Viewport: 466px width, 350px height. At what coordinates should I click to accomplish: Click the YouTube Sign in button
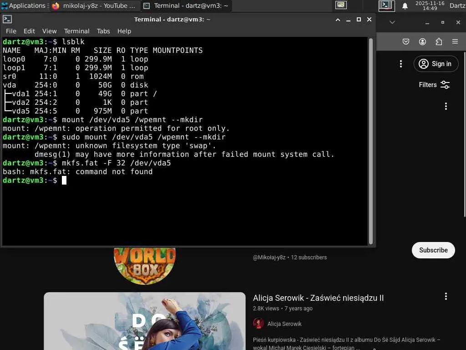point(436,64)
